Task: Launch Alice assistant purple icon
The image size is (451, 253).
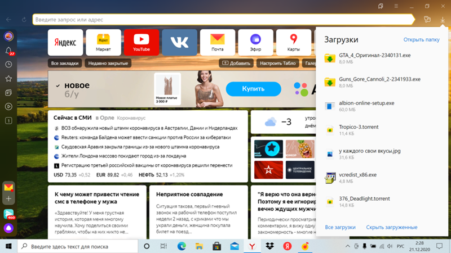Action: (8, 228)
